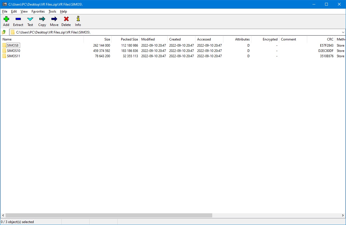Click the Copy toolbar icon

42,21
